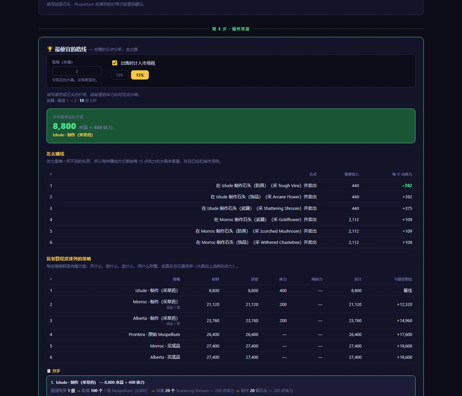The image size is (462, 396).
Task: Click +18,600 in the Morroc · 买成品 row
Action: (x=405, y=346)
